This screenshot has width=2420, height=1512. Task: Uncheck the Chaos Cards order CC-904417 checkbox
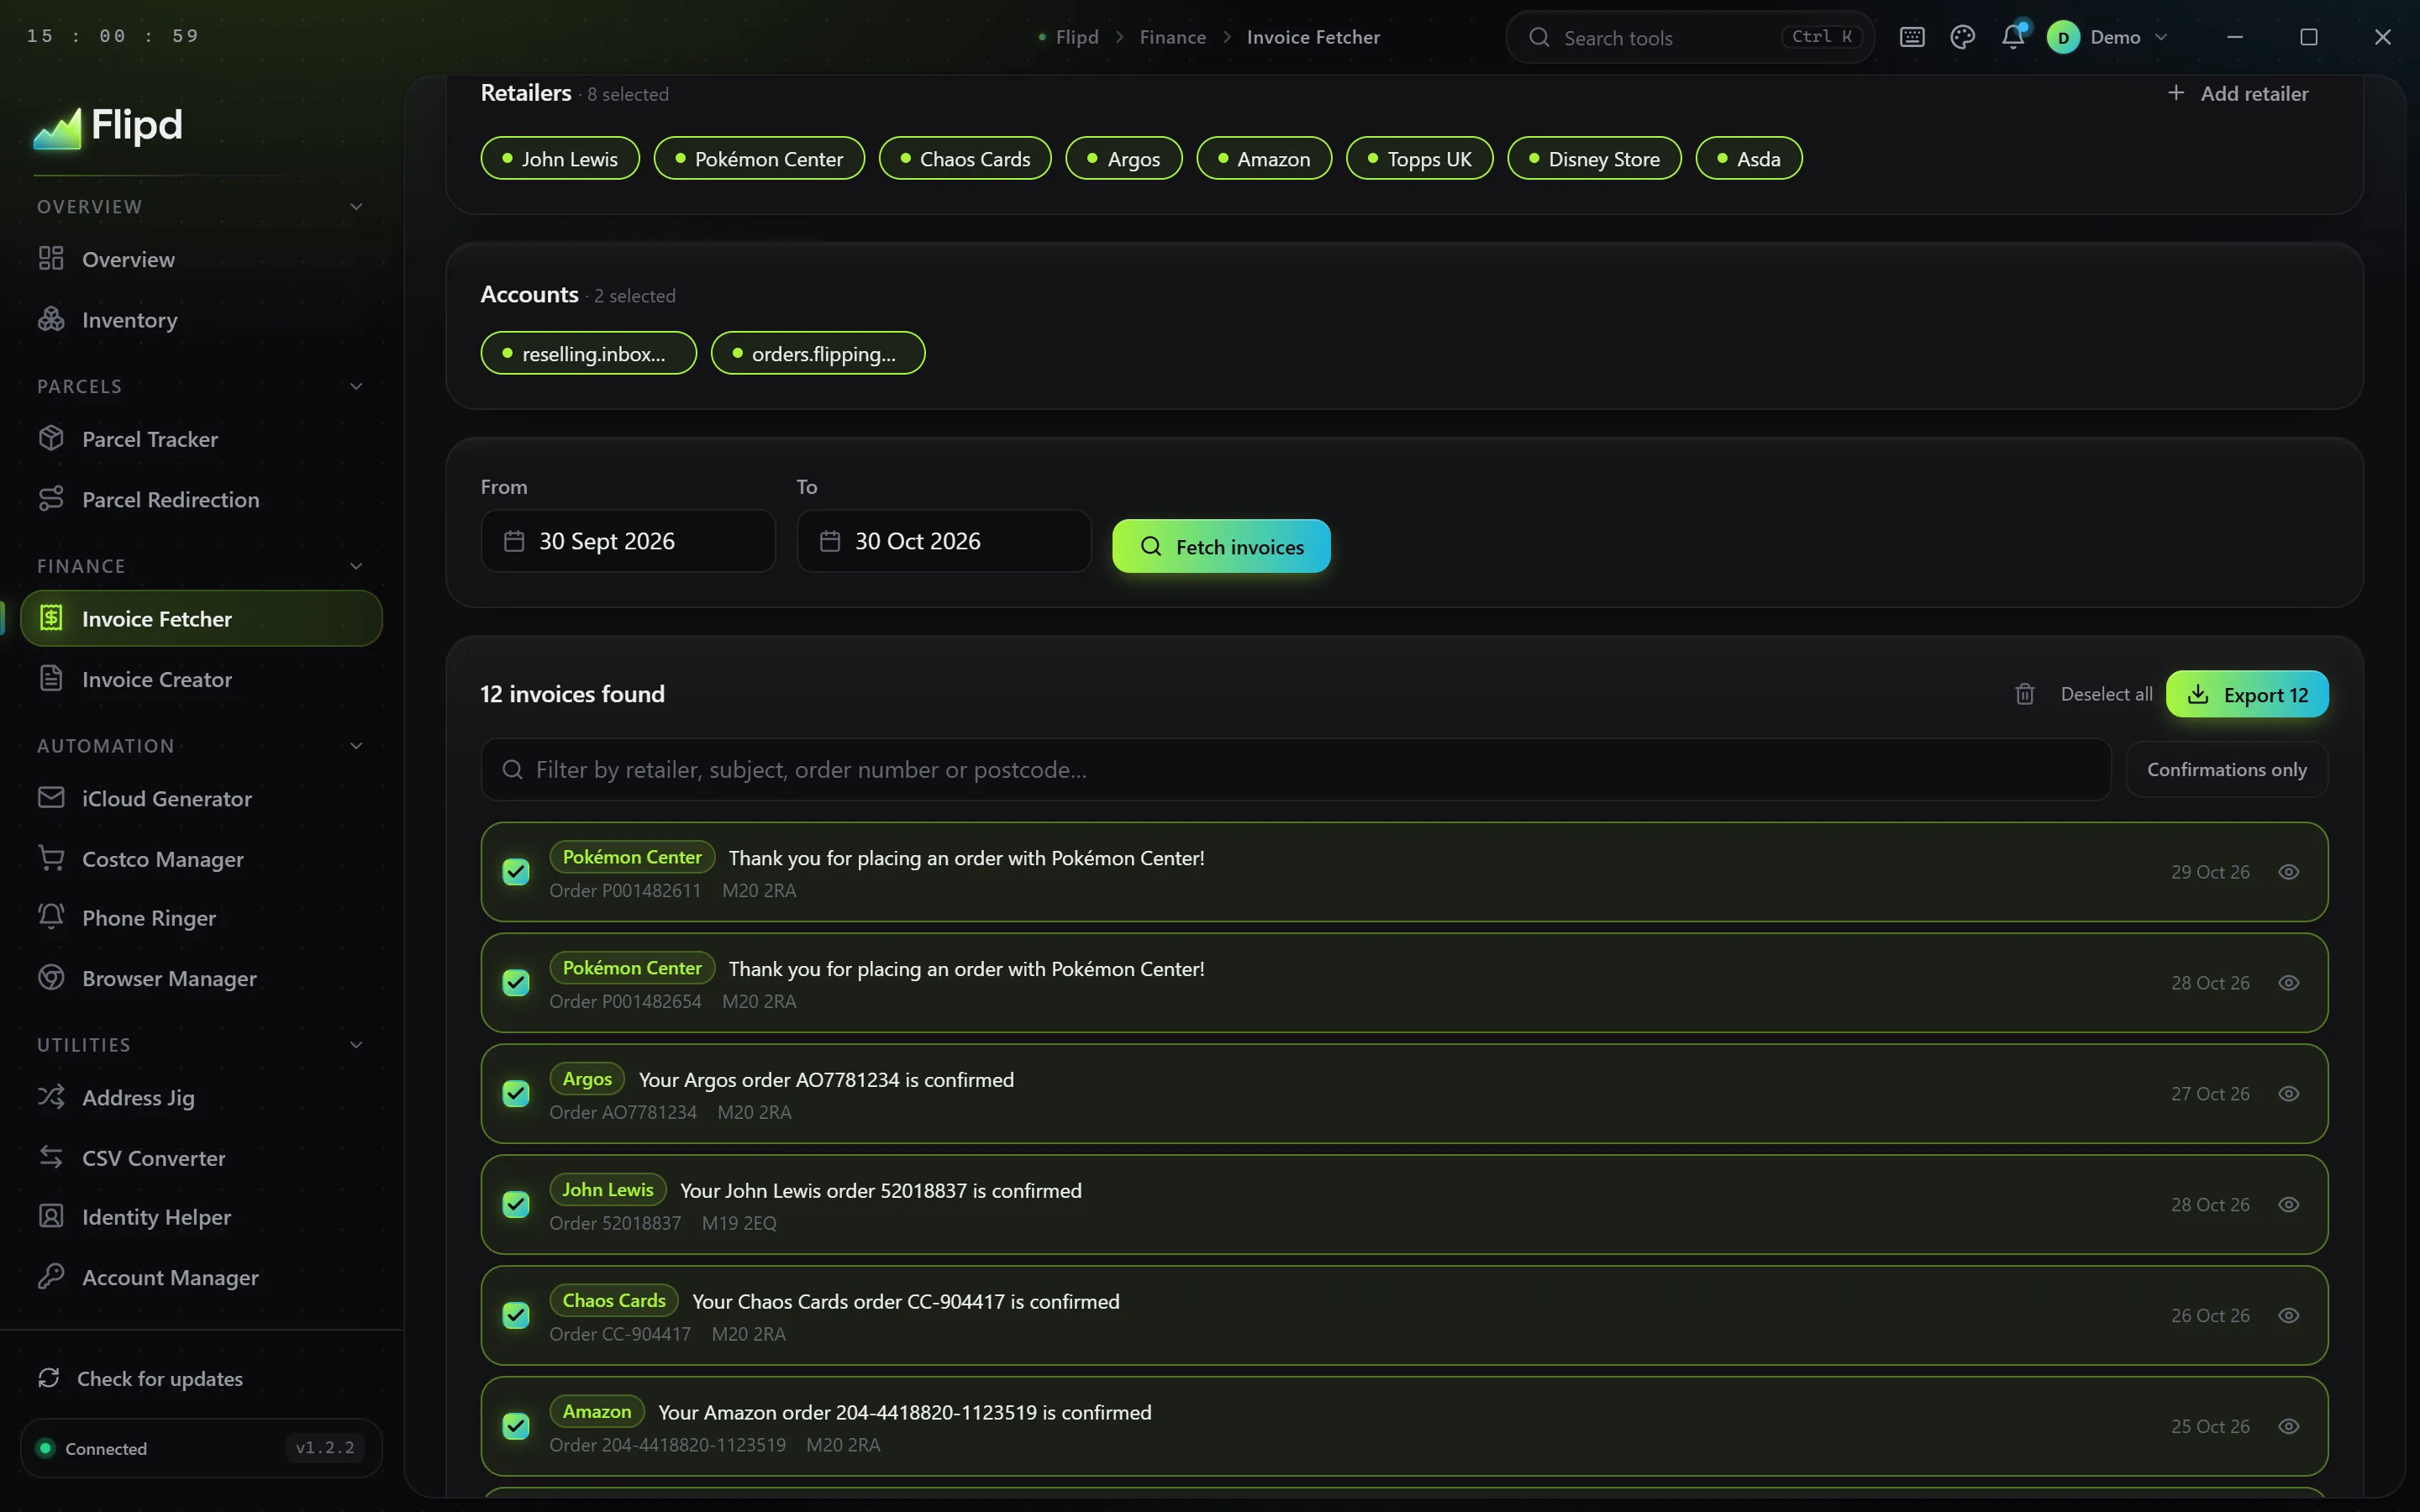(x=516, y=1316)
